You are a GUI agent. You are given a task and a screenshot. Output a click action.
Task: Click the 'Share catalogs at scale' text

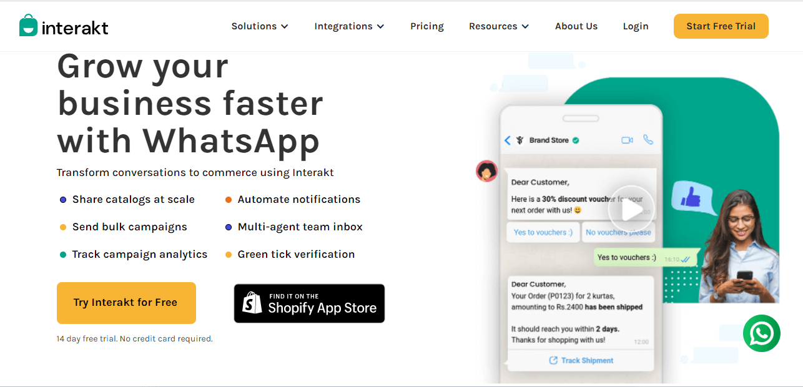[x=134, y=200]
